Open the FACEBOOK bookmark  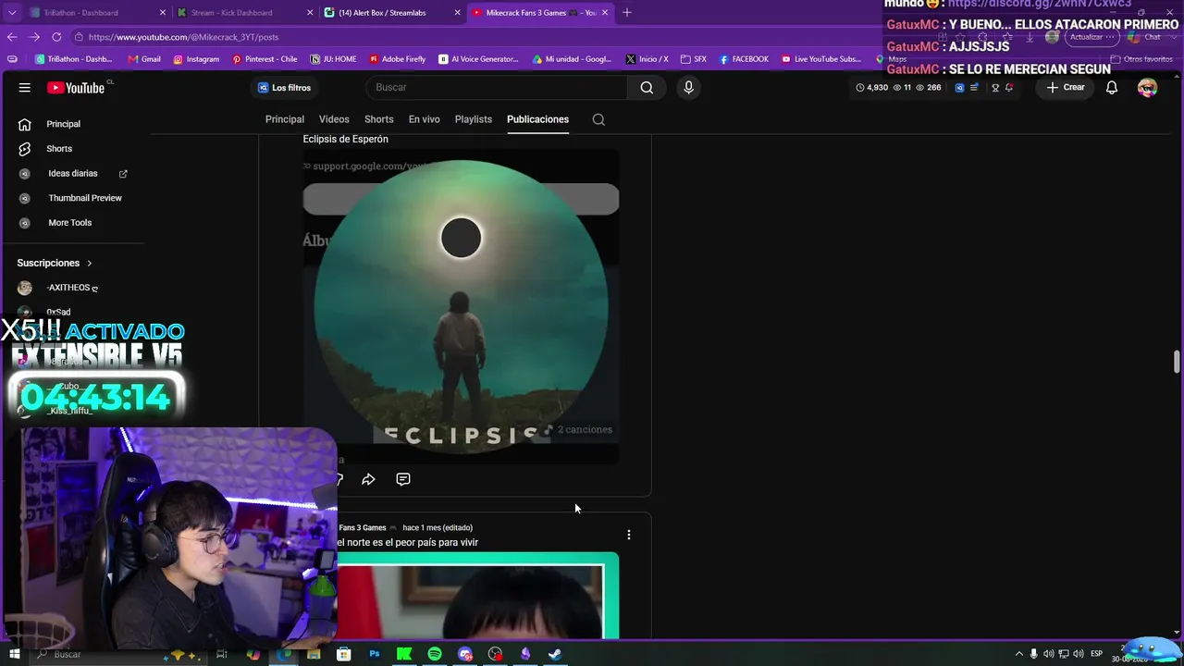[x=744, y=59]
